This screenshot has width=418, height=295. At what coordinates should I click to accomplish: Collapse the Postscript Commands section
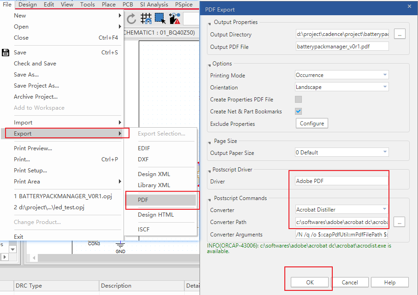[210, 200]
